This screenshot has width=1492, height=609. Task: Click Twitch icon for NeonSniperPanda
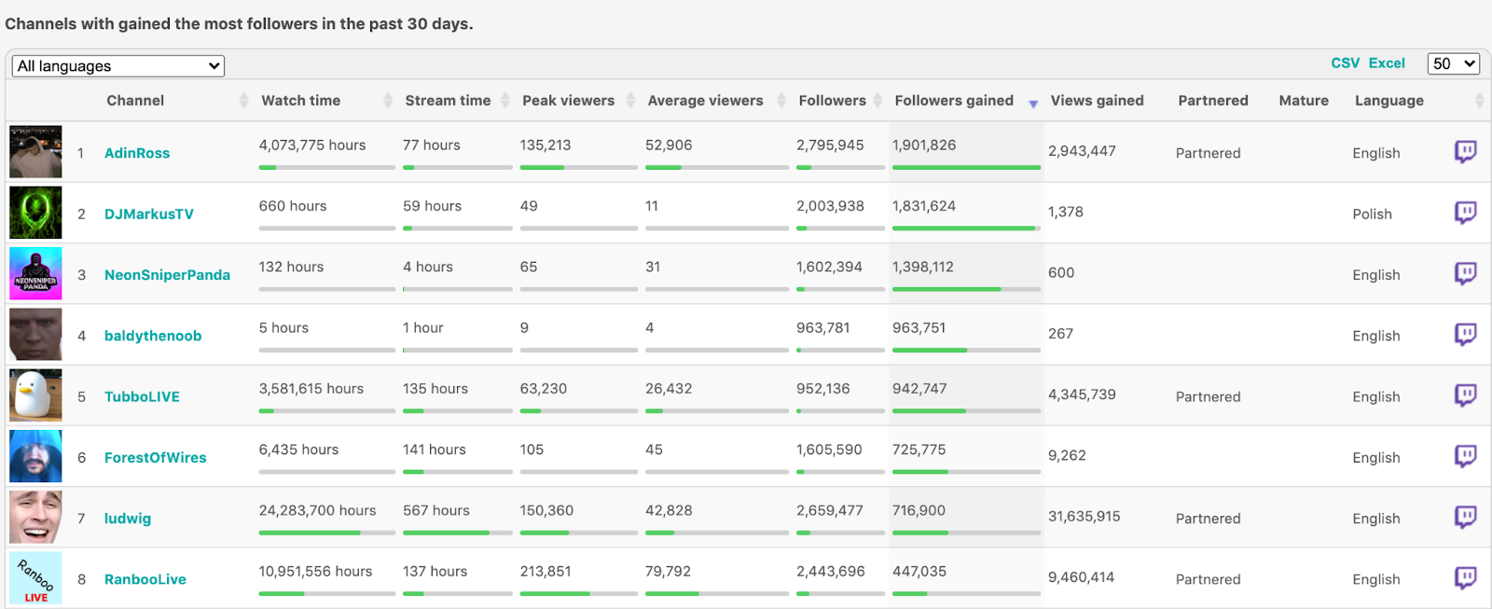[x=1465, y=273]
